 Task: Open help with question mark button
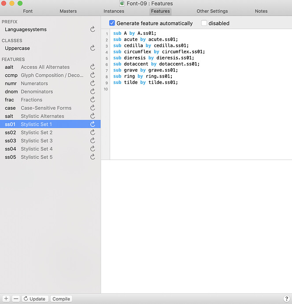[x=286, y=299]
